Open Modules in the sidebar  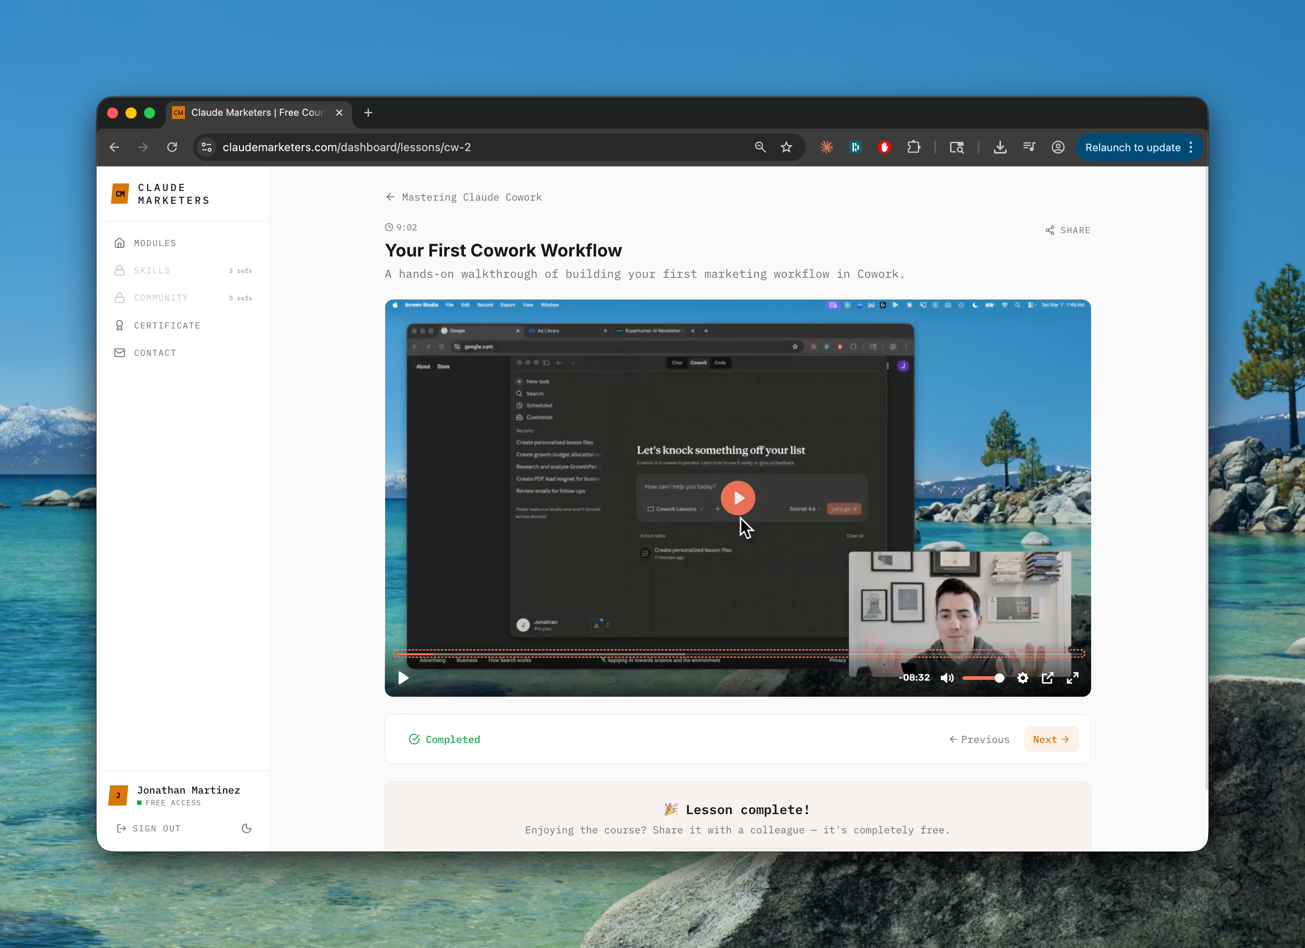coord(155,243)
